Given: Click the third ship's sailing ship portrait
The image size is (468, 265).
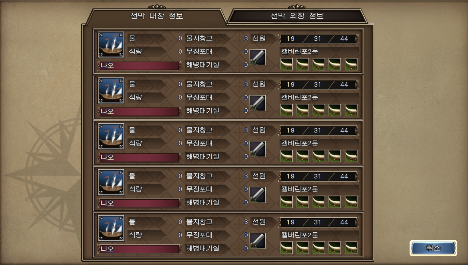Looking at the screenshot, I should (x=111, y=136).
